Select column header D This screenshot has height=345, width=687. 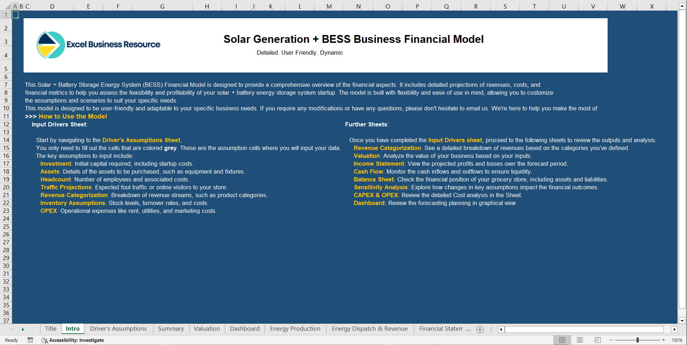click(x=52, y=6)
